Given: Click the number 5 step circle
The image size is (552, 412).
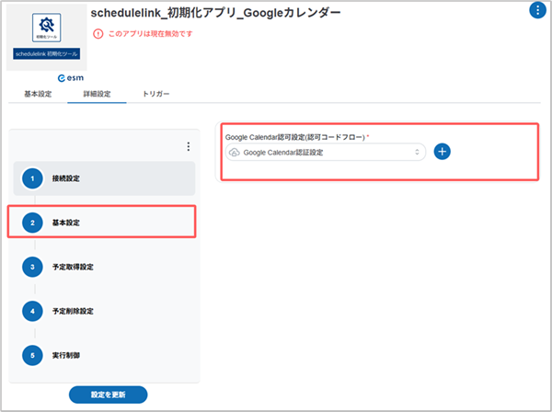Looking at the screenshot, I should (x=33, y=355).
